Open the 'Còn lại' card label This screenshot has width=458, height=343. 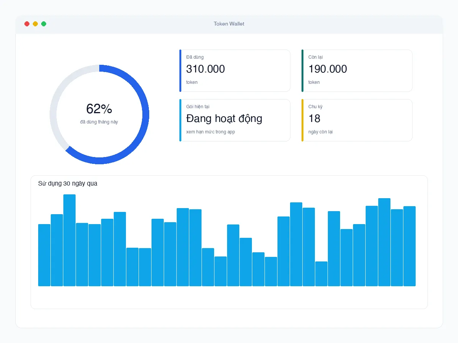coord(315,57)
